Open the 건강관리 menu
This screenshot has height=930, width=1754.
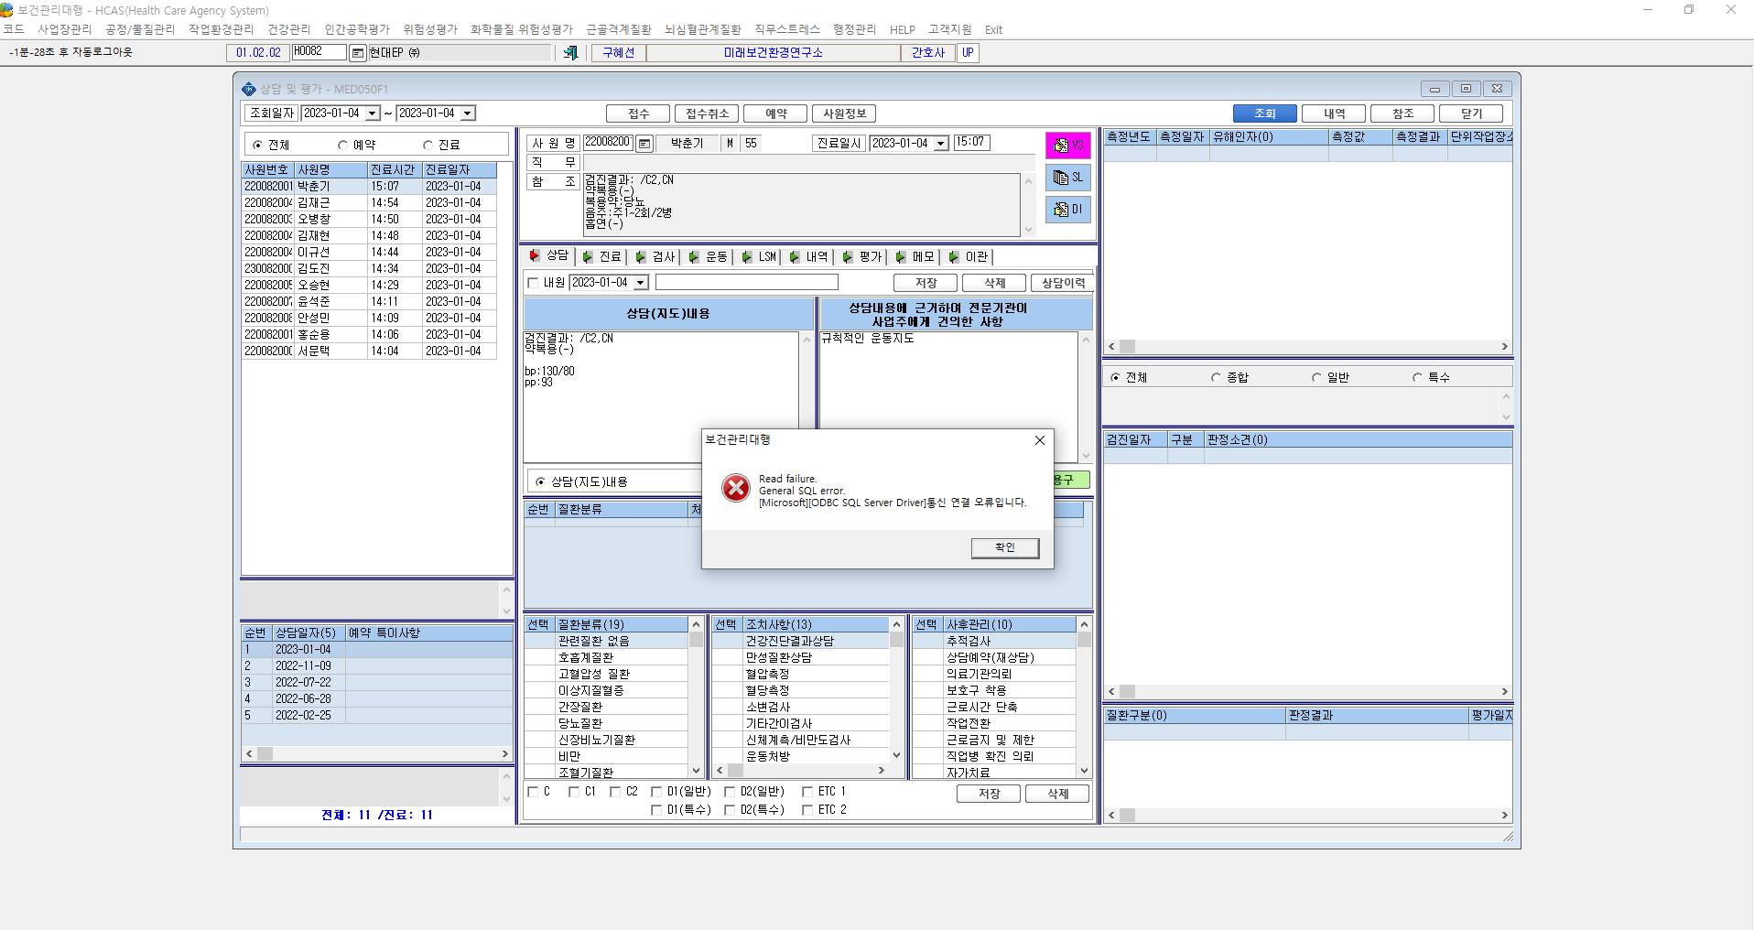[288, 29]
